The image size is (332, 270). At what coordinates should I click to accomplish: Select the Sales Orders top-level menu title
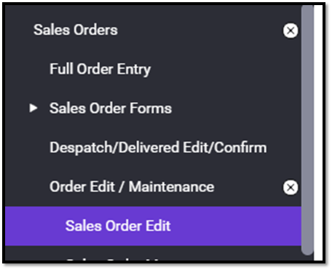(76, 30)
